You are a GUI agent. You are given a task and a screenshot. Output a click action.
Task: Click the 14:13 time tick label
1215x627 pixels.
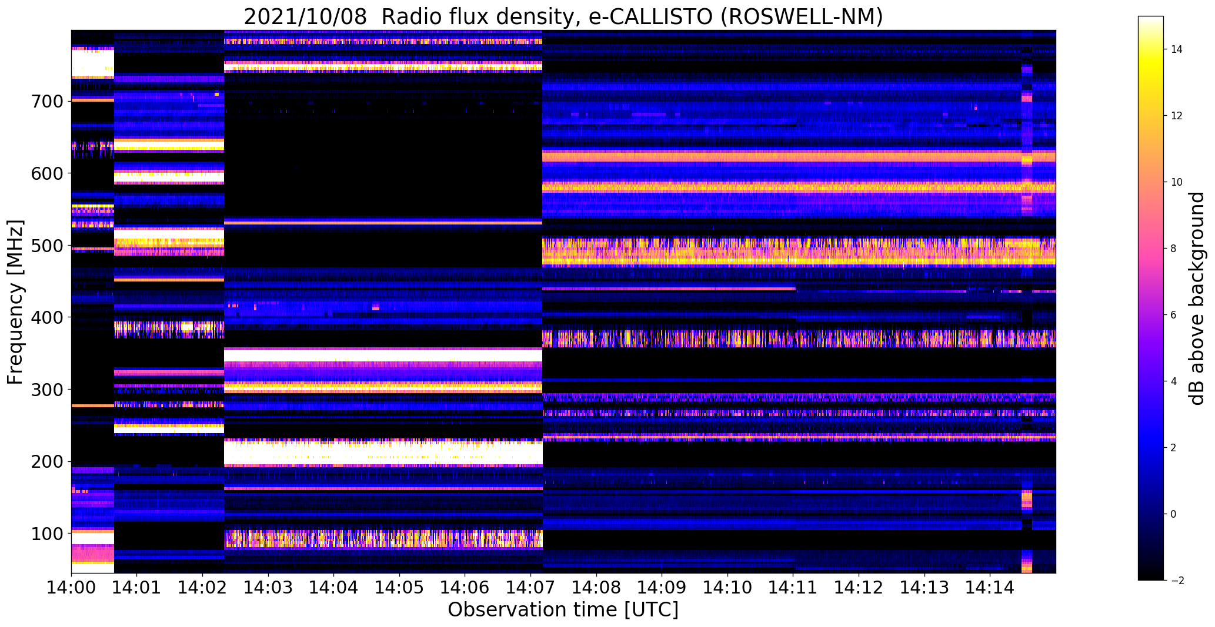point(924,586)
